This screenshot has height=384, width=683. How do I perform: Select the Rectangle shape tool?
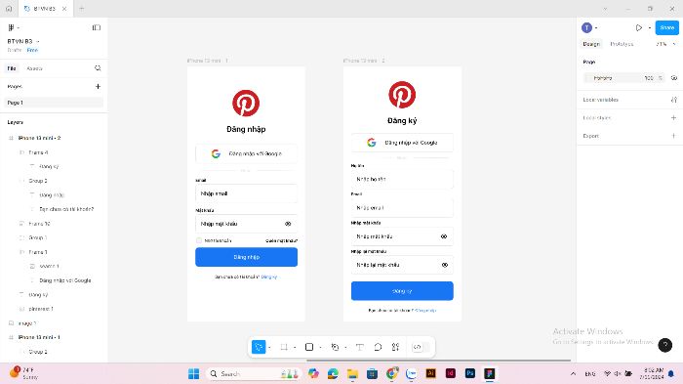pyautogui.click(x=309, y=347)
